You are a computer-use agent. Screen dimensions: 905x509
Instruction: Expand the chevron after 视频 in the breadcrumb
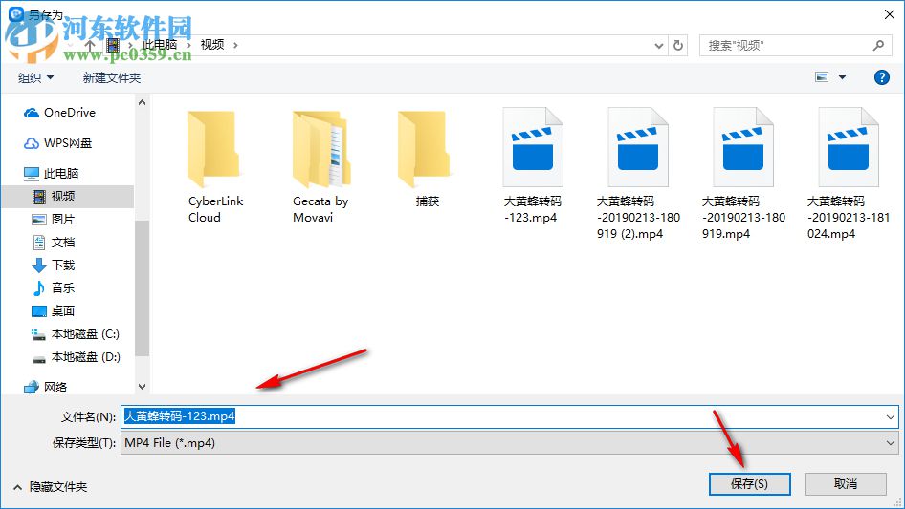point(235,45)
